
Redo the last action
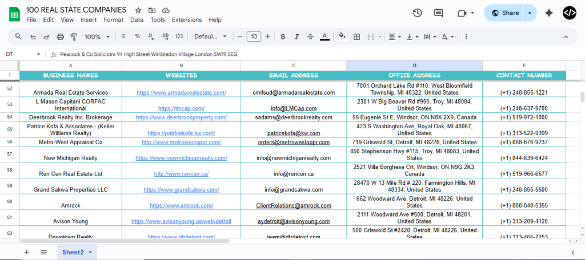[47, 36]
